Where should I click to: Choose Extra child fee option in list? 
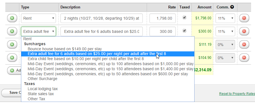86,58
